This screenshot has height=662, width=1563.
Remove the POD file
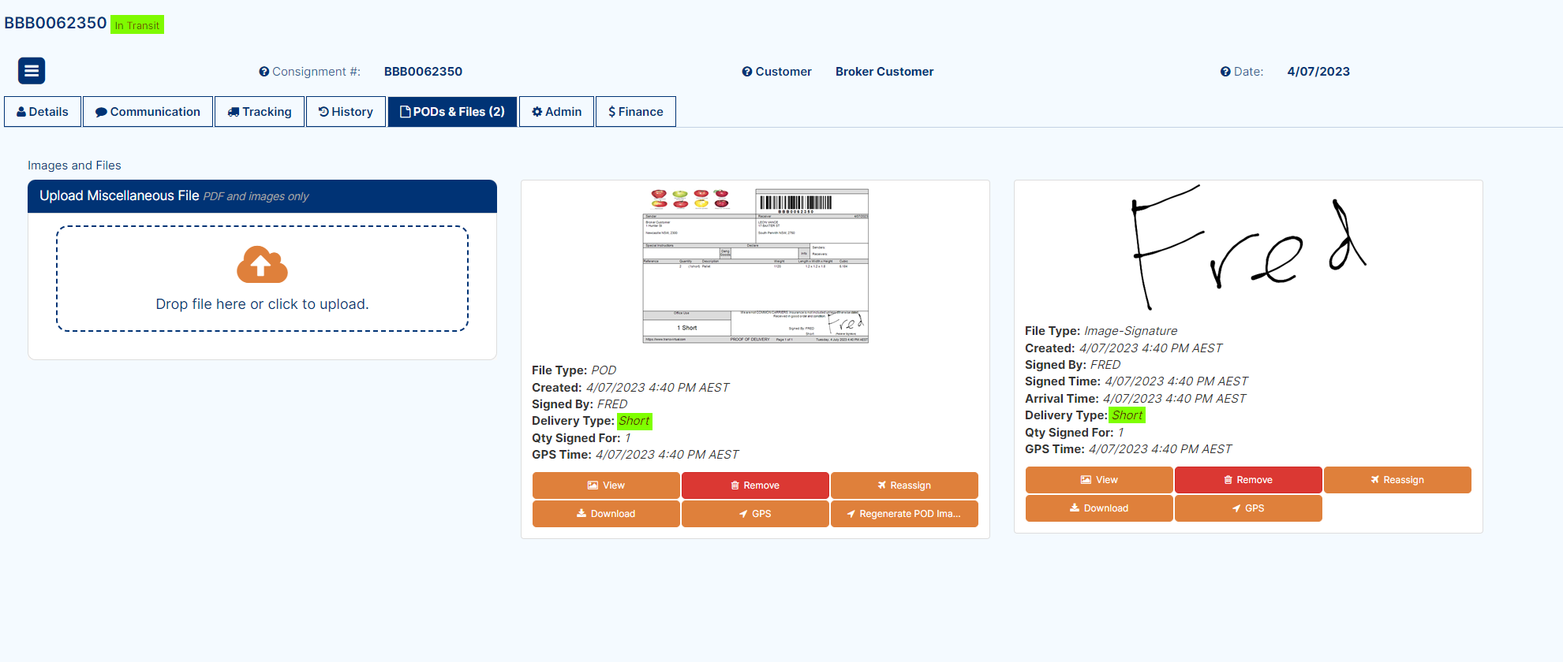click(754, 485)
